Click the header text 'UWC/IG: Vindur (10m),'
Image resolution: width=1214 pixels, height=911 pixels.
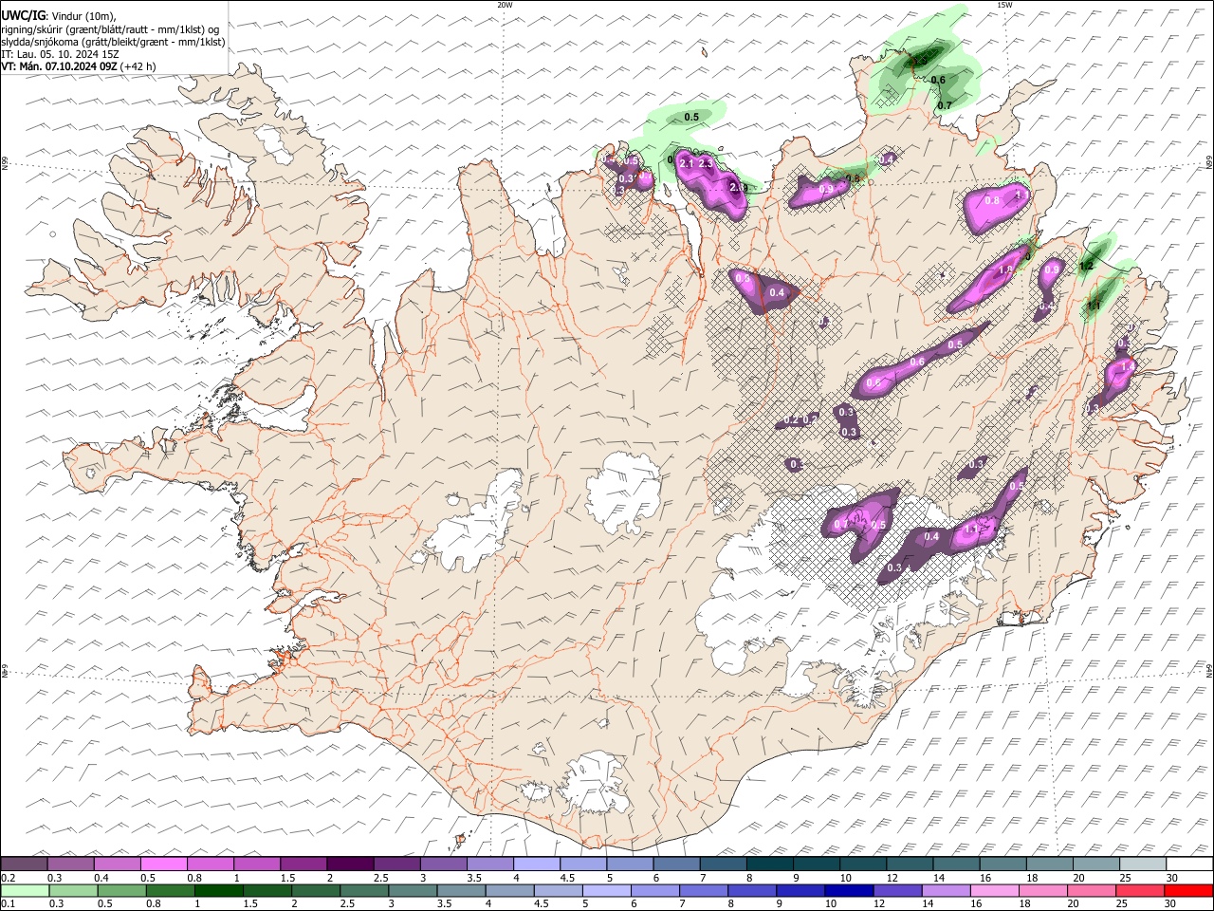point(59,15)
